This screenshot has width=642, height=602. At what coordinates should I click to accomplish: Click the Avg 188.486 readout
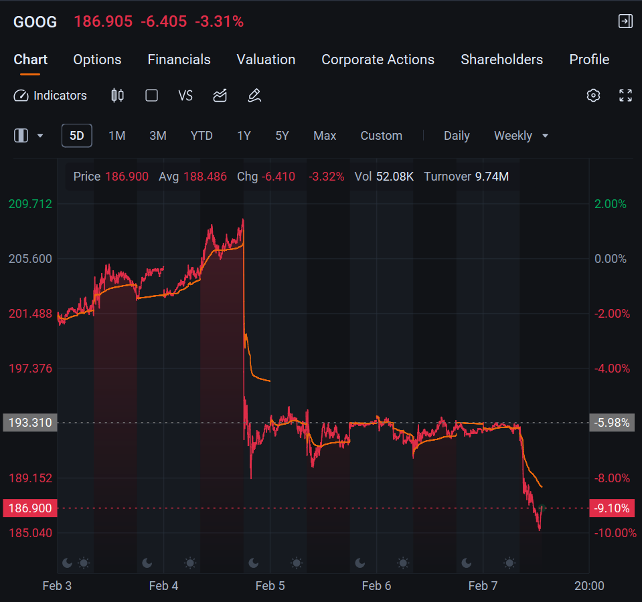click(192, 177)
